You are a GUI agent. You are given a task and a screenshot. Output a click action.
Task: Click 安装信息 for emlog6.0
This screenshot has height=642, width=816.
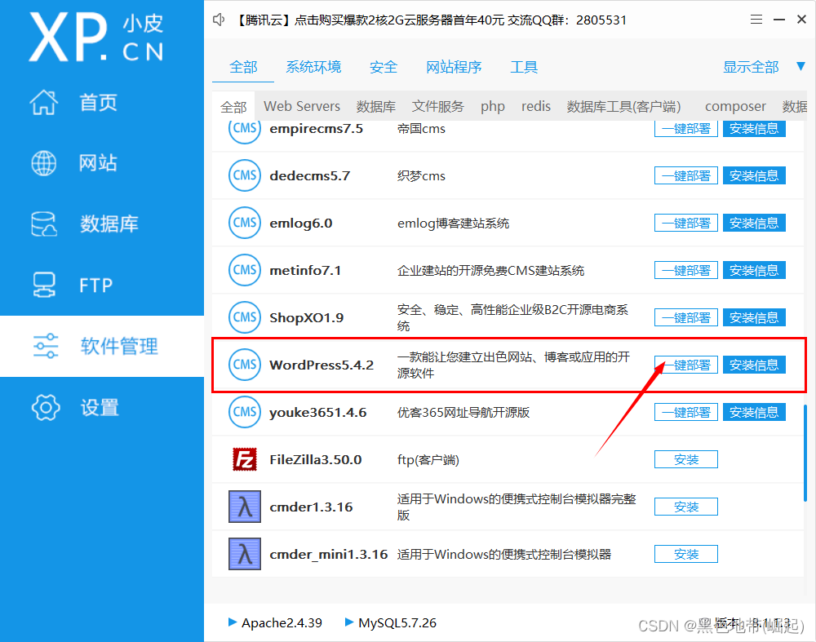754,224
